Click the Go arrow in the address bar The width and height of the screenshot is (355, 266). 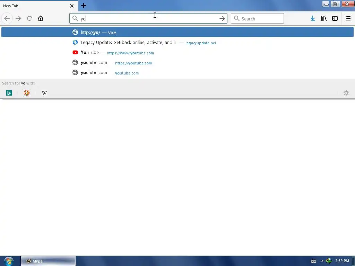pyautogui.click(x=222, y=18)
